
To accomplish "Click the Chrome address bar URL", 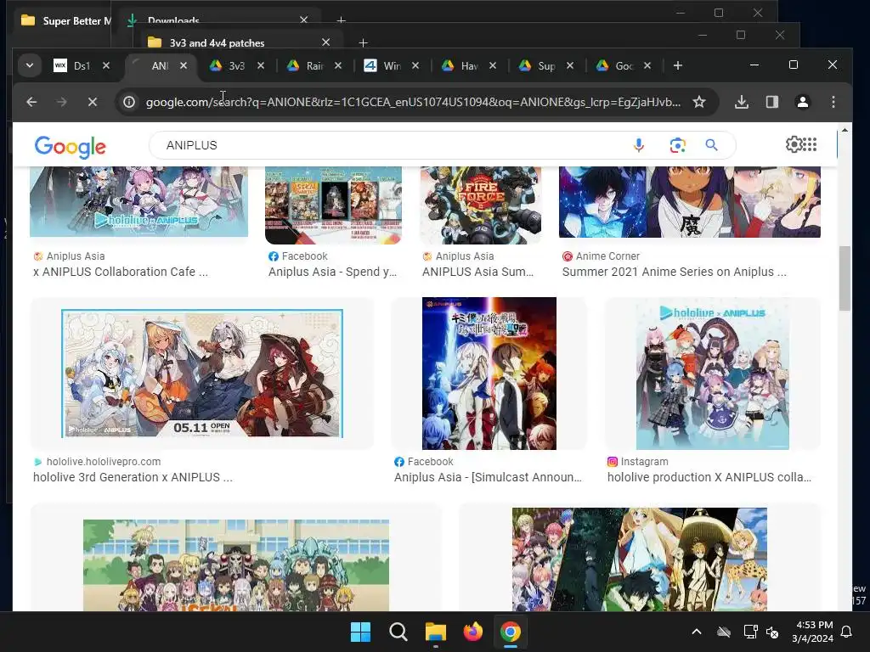I will coord(413,102).
